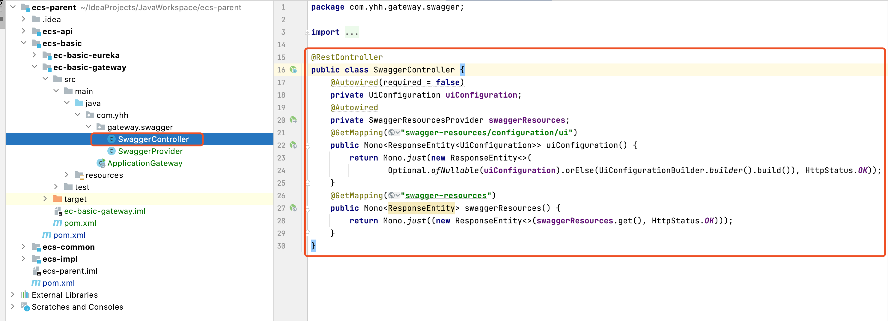Click the gateway.swagger package icon

click(x=101, y=127)
